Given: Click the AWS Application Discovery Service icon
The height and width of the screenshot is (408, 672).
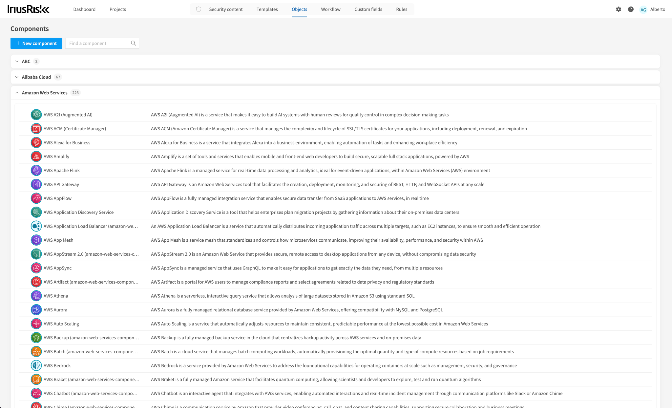Looking at the screenshot, I should pos(36,212).
